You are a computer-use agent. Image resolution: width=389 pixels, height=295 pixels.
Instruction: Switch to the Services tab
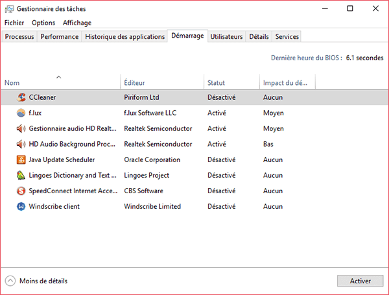pos(287,37)
